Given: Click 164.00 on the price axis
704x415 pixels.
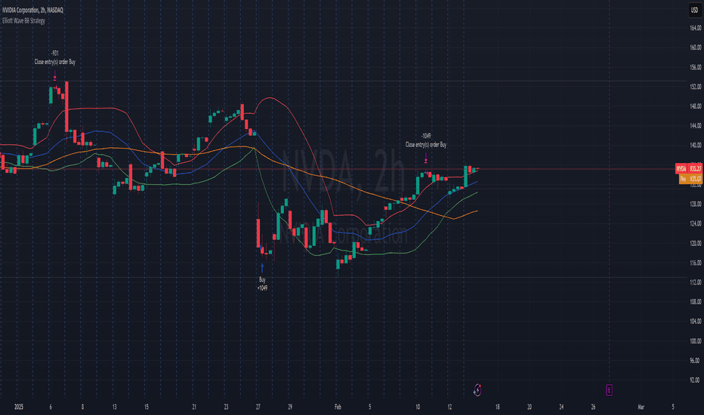Looking at the screenshot, I should (695, 28).
